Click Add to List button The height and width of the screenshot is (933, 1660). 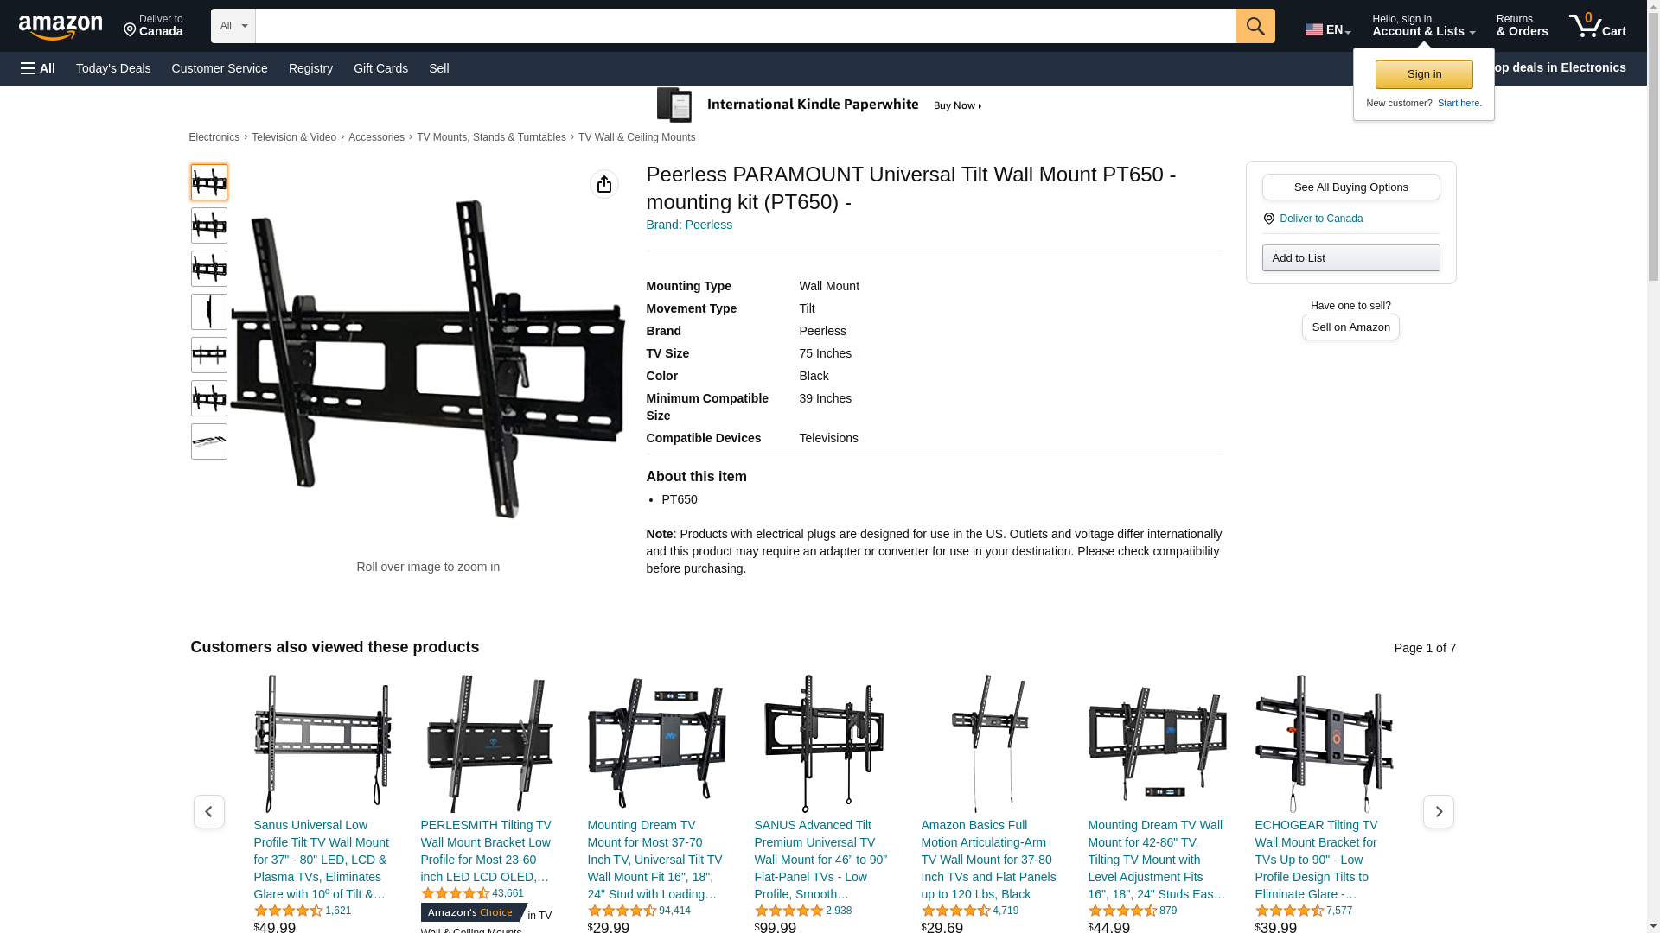1350,257
